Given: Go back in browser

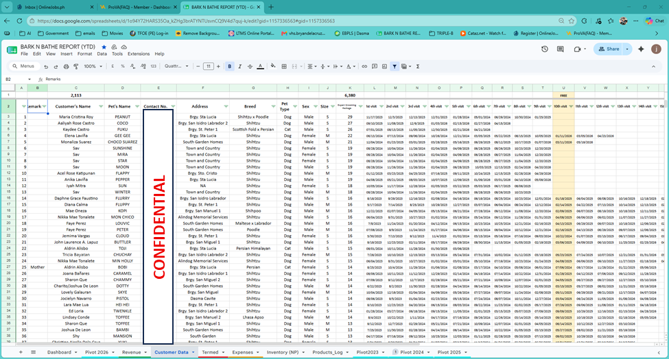Looking at the screenshot, I should (7, 21).
